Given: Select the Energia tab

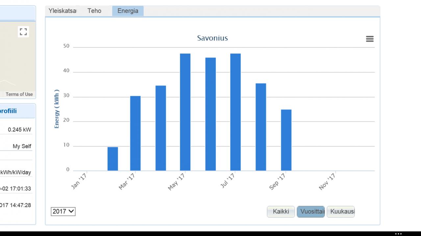Looking at the screenshot, I should click(128, 11).
